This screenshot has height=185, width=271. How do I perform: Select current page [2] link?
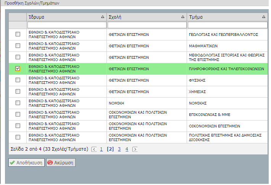click(110, 149)
